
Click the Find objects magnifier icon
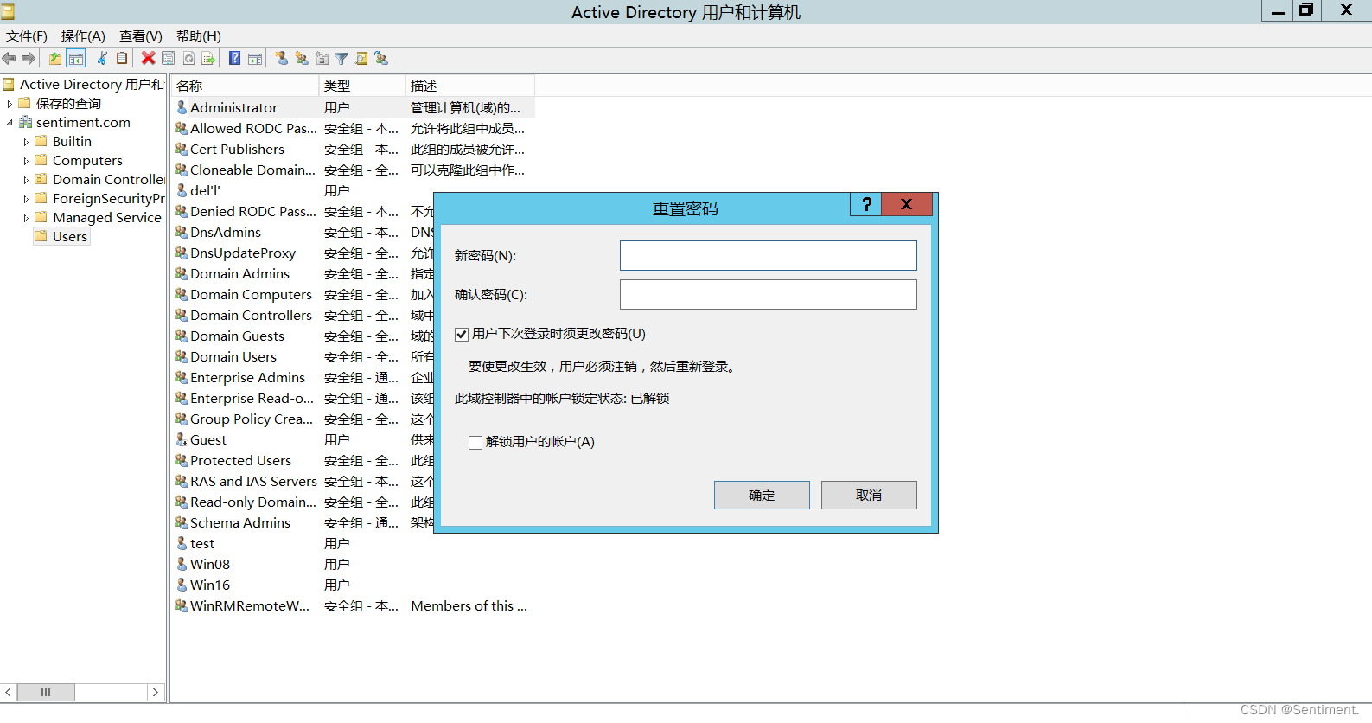click(361, 59)
